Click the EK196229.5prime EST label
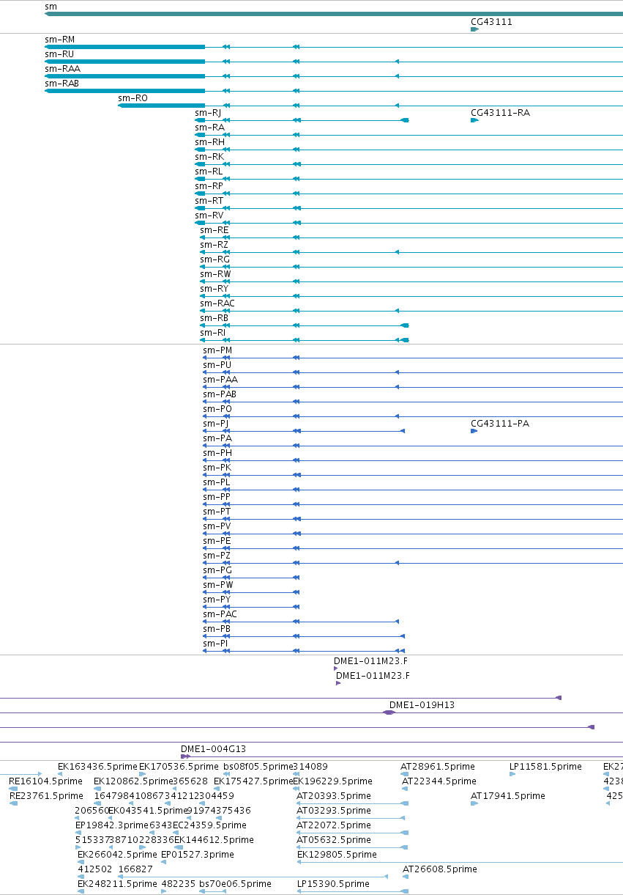Viewport: 623px width, 895px height. [332, 781]
